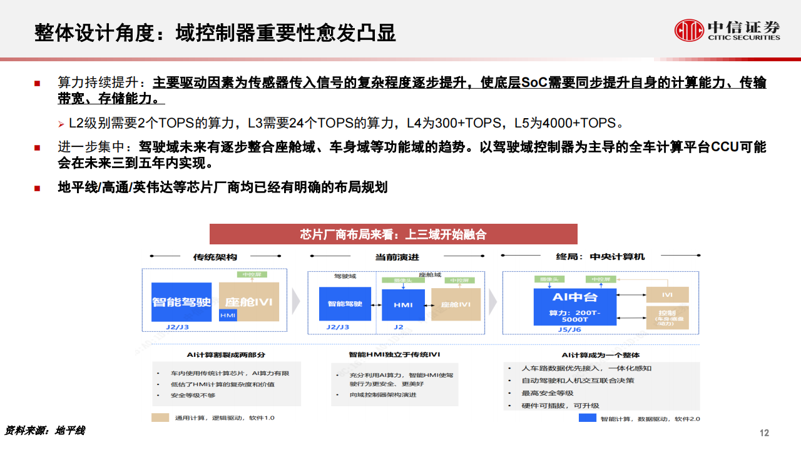
Task: Click the gray arrow between 当前演进 and 终局
Action: 493,301
